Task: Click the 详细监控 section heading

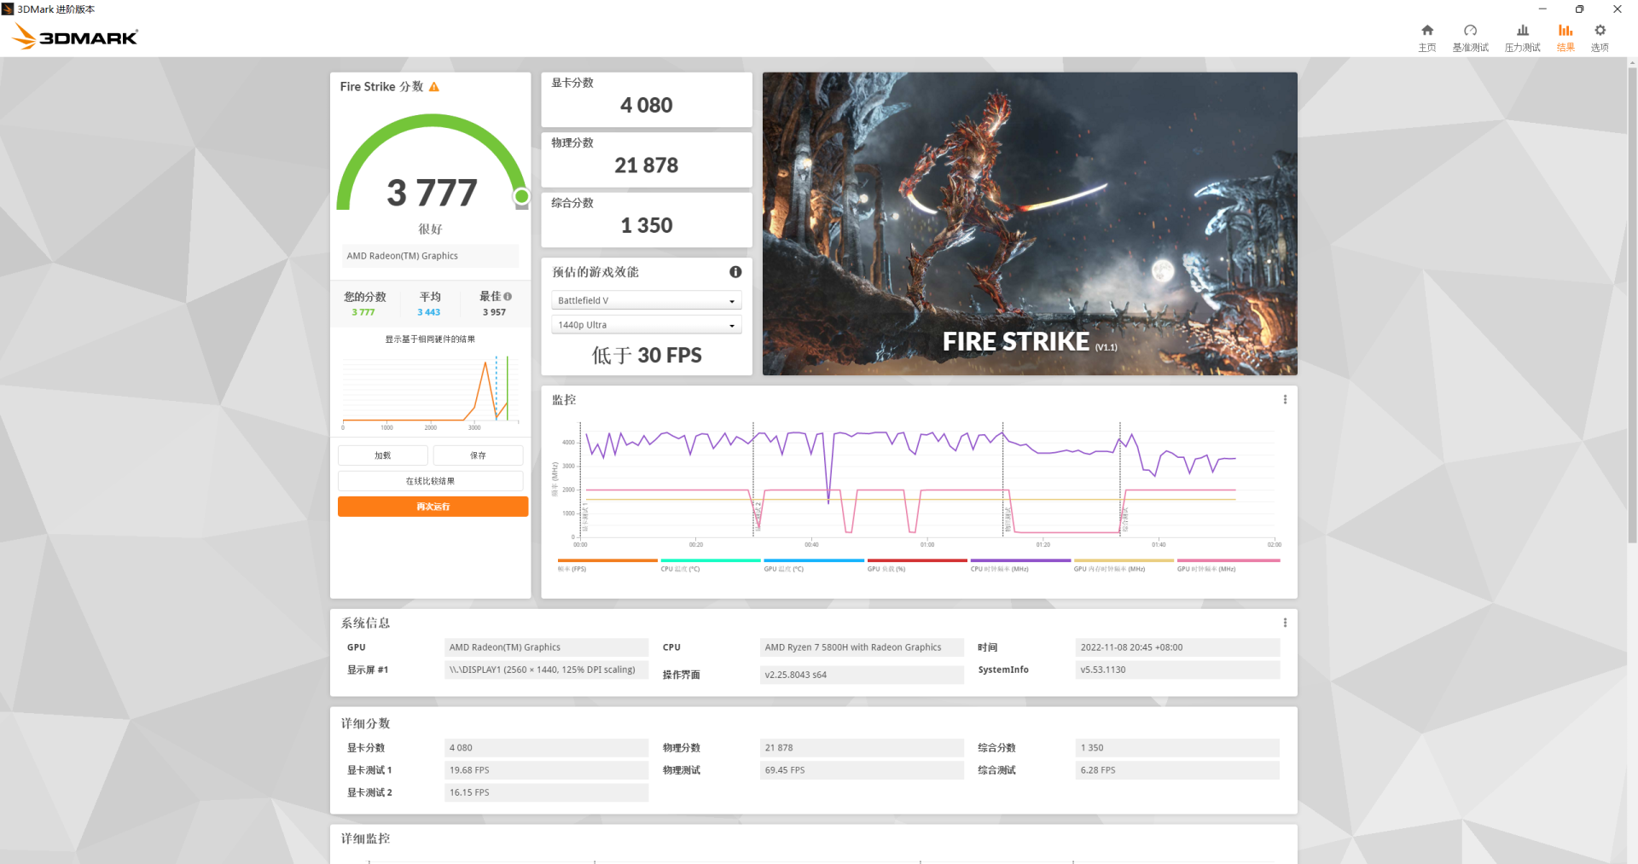Action: pos(366,839)
